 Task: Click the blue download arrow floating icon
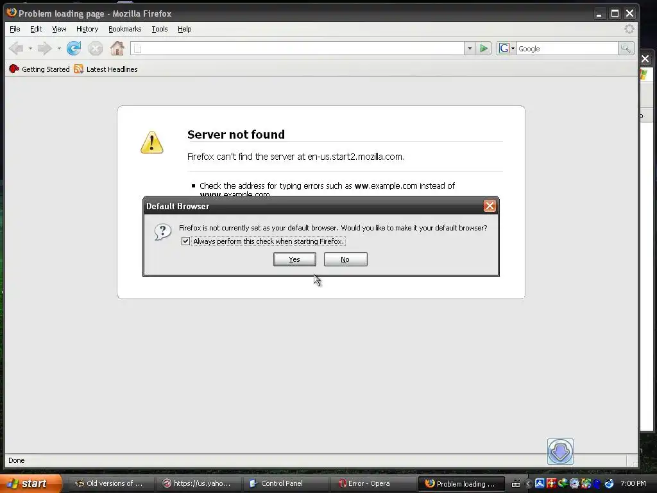tap(560, 451)
